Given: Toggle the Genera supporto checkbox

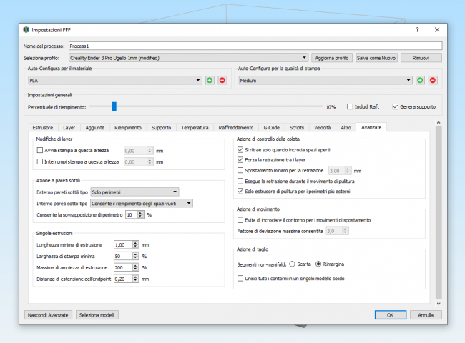Looking at the screenshot, I should [x=396, y=106].
